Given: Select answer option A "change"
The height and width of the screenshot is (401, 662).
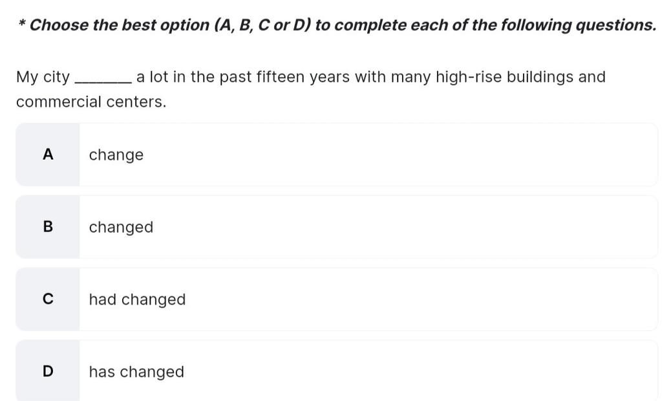Looking at the screenshot, I should [x=336, y=155].
